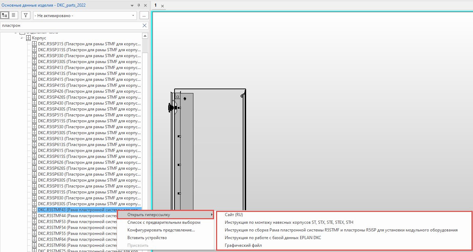The height and width of the screenshot is (252, 473).
Task: Select part DKC.R5ISP315 in tree
Action: point(89,44)
